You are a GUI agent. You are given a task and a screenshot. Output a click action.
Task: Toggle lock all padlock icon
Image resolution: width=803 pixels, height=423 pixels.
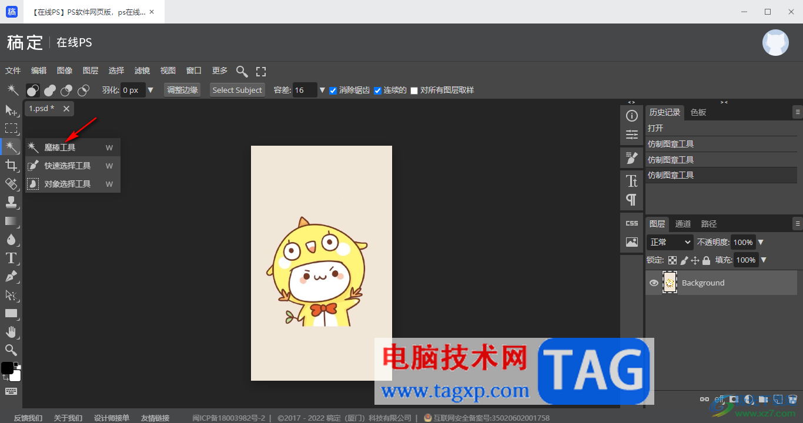(706, 260)
